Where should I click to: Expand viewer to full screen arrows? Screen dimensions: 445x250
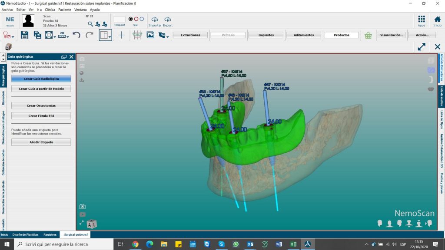[x=422, y=47]
